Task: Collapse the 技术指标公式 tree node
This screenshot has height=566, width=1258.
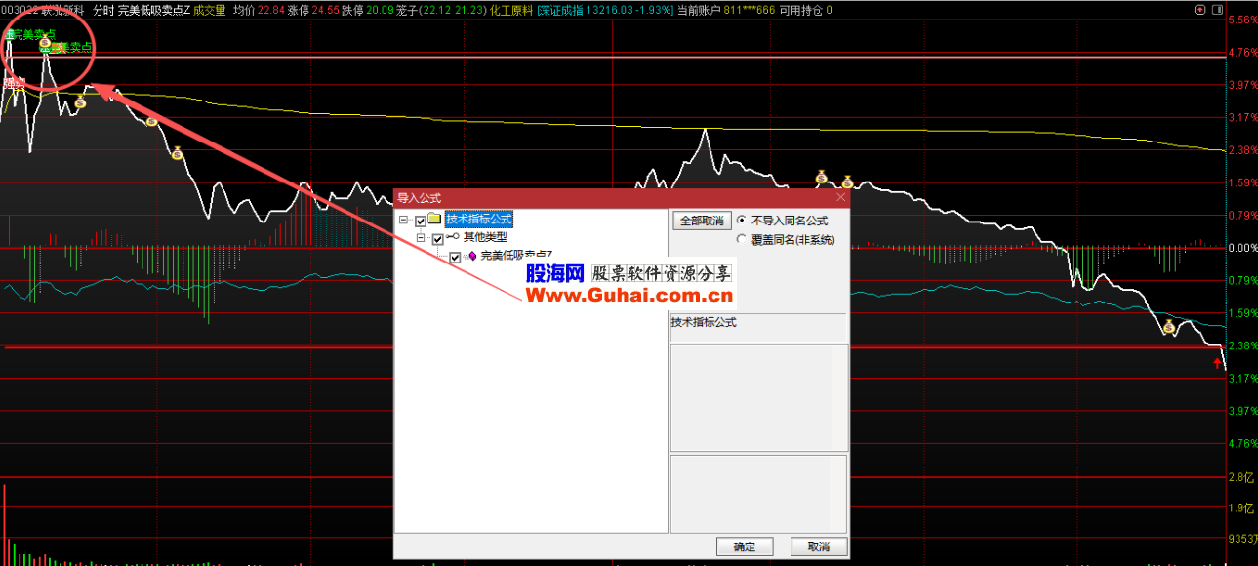Action: (x=403, y=221)
